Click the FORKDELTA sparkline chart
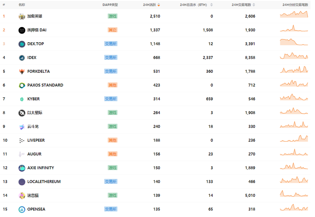This screenshot has height=217, width=315. point(294,69)
